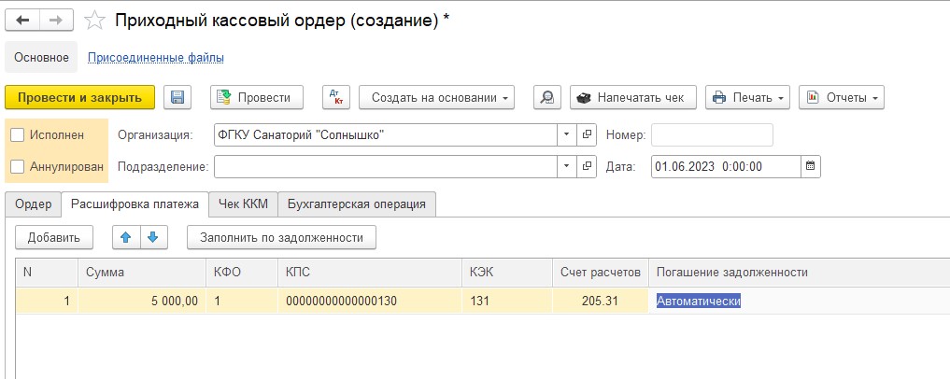
Task: Select row number 1 cell
Action: [x=47, y=301]
